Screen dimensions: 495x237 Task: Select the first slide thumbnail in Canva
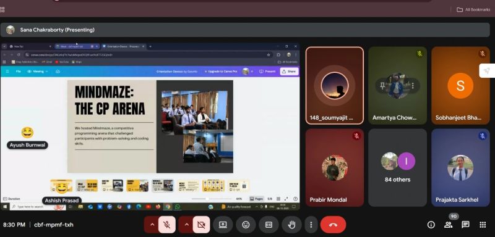[x=61, y=186]
